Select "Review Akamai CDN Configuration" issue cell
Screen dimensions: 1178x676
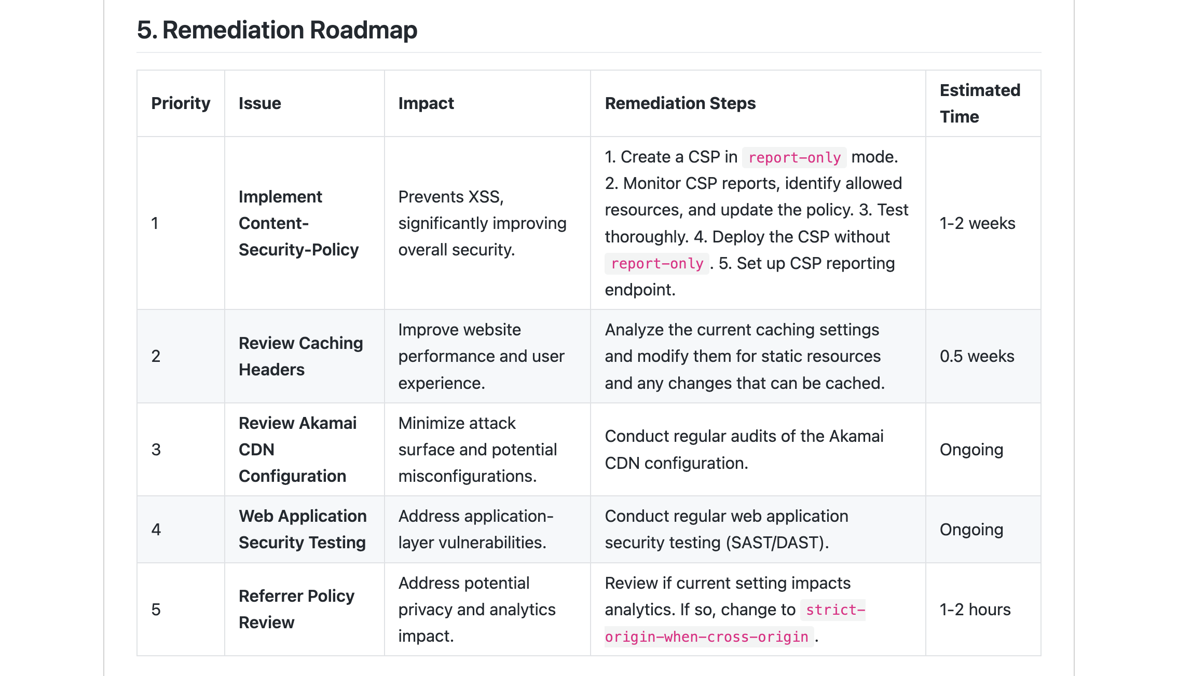pyautogui.click(x=297, y=450)
